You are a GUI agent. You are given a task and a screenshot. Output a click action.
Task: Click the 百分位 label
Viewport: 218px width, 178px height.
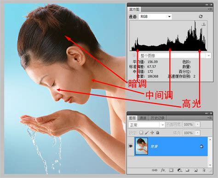point(185,71)
